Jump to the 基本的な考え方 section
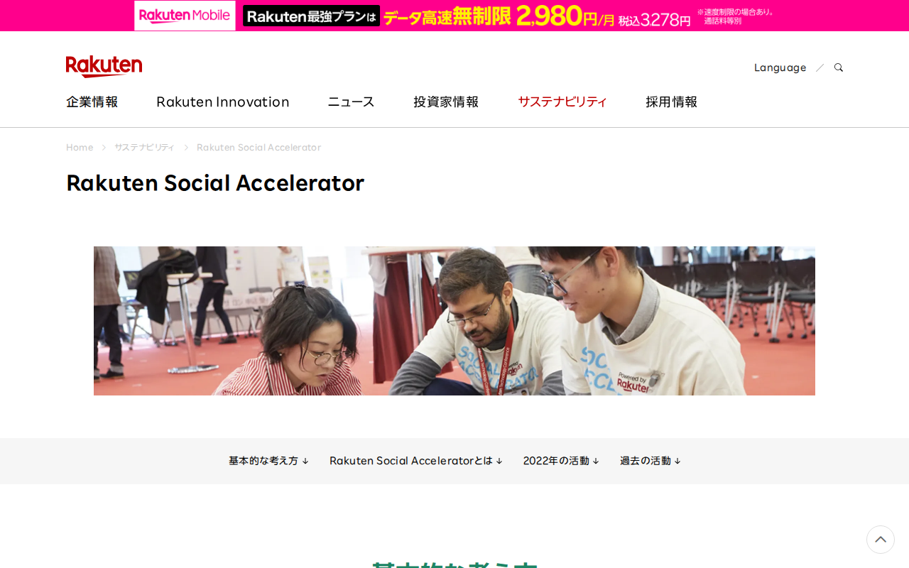Image resolution: width=909 pixels, height=568 pixels. 268,461
